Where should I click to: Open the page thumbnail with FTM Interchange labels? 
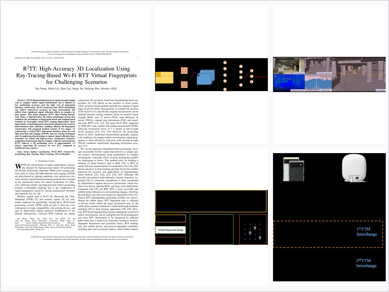[329, 217]
